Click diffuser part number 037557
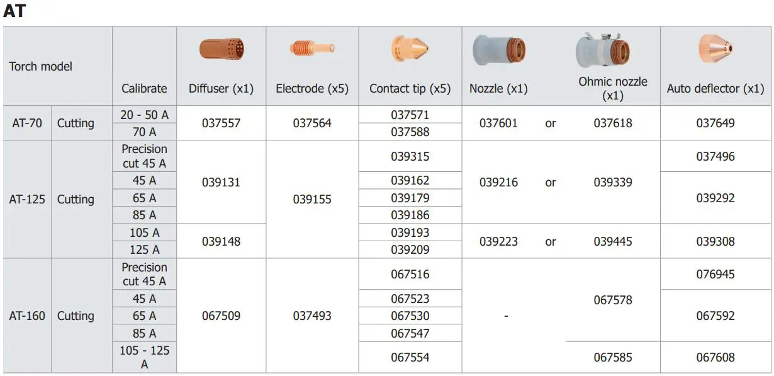The height and width of the screenshot is (376, 774). 221,123
